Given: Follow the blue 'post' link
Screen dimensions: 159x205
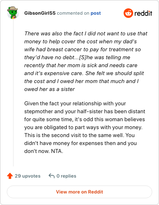Looking at the screenshot, I should (96, 13).
